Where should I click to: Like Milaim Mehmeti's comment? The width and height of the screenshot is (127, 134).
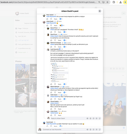pyautogui.click(x=51, y=92)
